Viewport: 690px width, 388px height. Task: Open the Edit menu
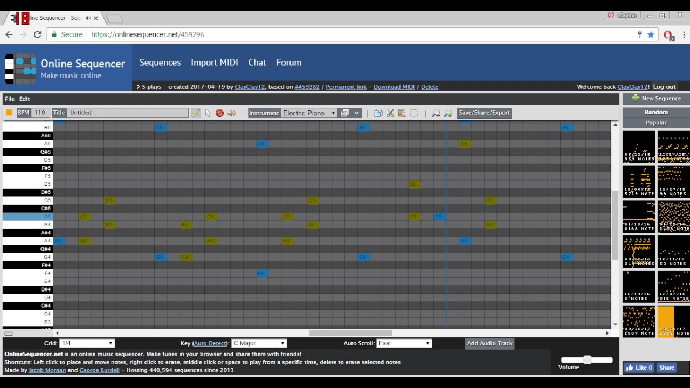pos(25,99)
